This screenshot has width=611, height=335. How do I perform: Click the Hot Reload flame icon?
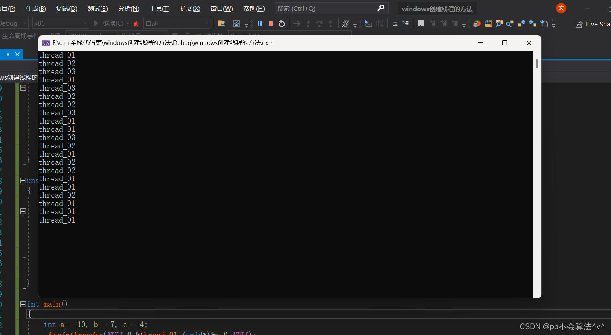(136, 23)
